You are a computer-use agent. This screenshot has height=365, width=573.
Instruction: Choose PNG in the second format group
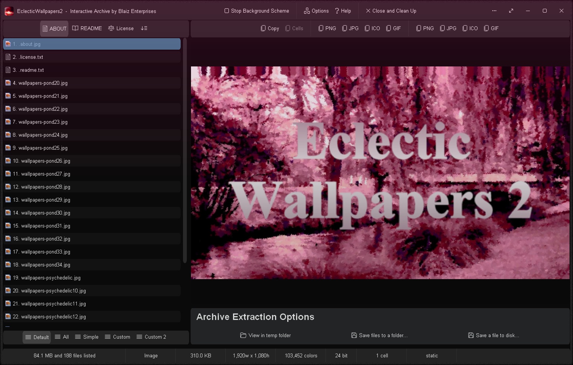point(425,28)
